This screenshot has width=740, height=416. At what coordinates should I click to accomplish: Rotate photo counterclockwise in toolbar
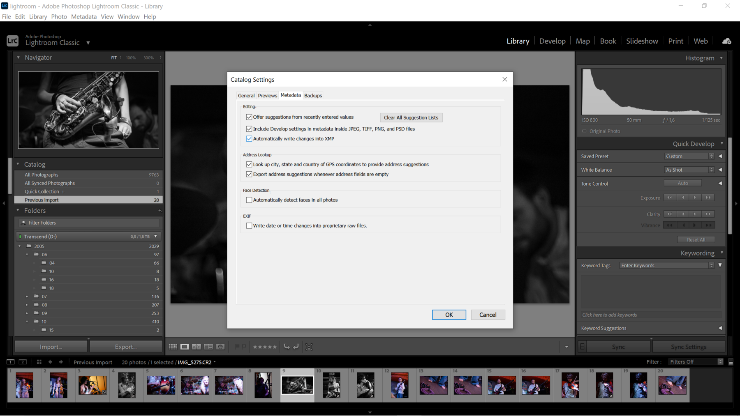point(287,347)
